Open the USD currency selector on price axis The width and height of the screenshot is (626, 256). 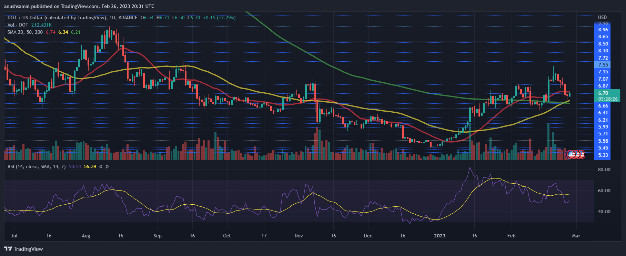coord(602,17)
